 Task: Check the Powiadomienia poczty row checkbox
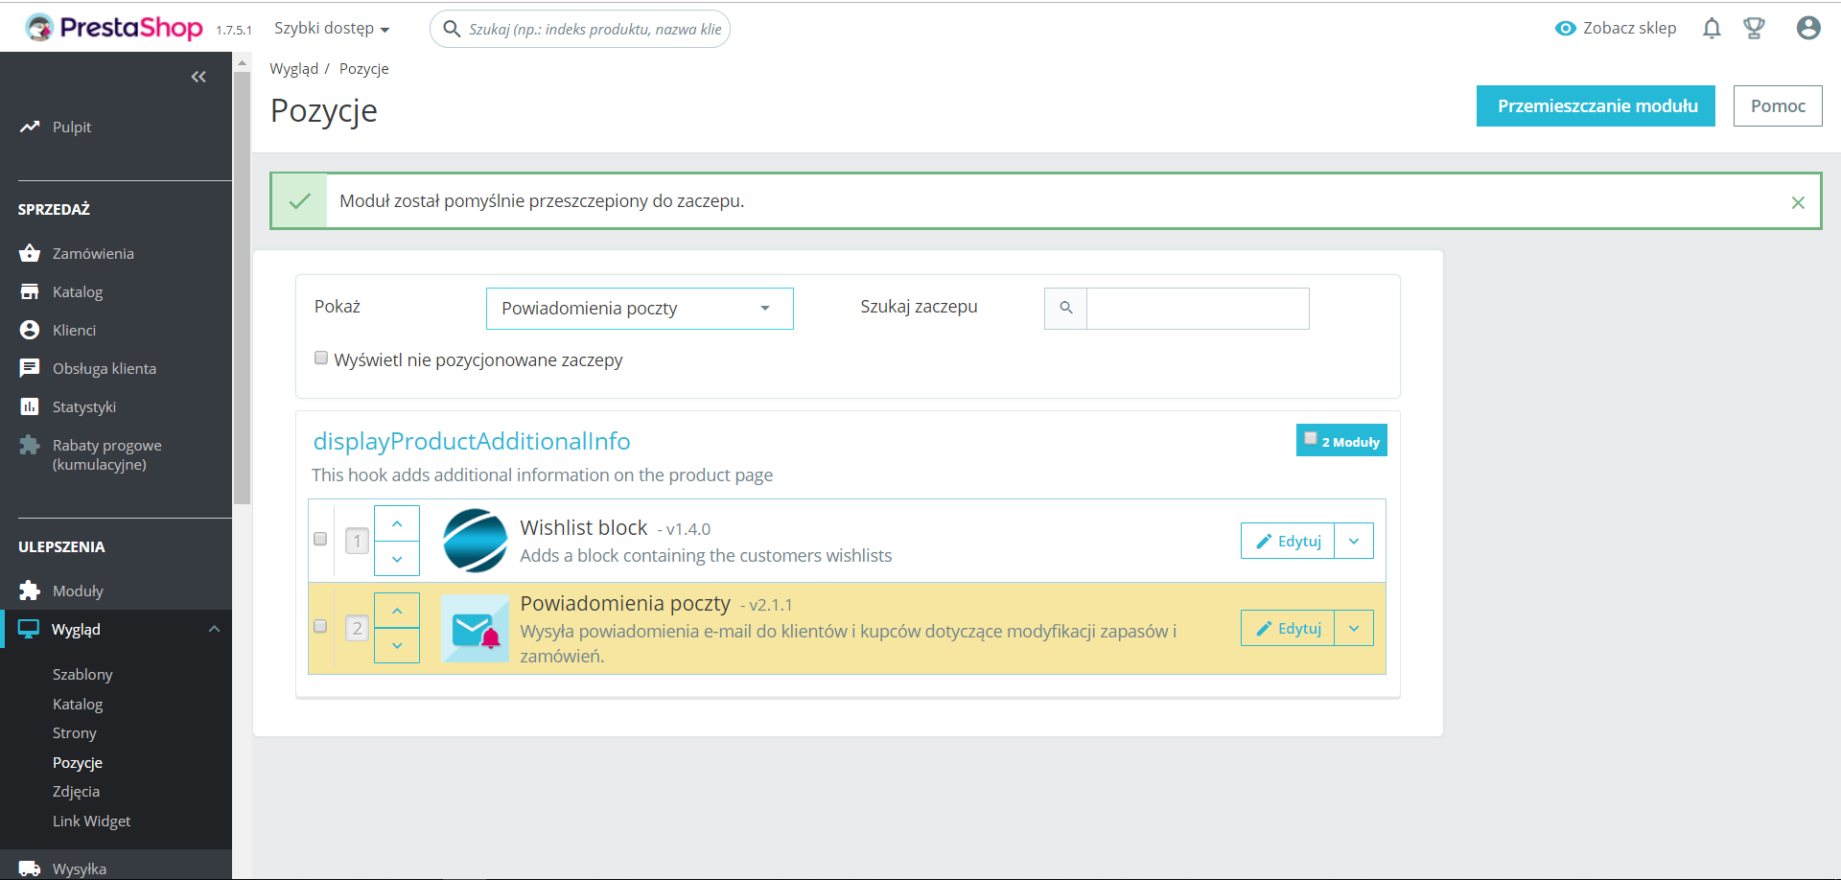pos(320,626)
